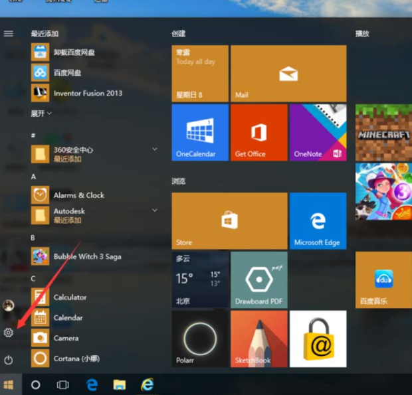Open Inventor Fusion 2013 from recently added
This screenshot has width=412, height=395.
tap(88, 94)
